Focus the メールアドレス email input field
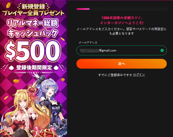173x137 pixels. tap(121, 51)
